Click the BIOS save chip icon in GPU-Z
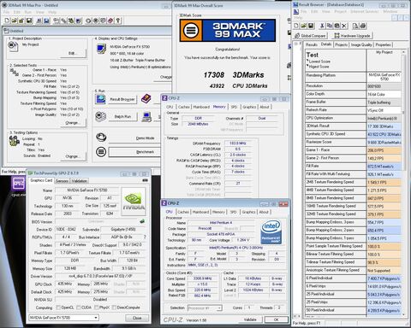The height and width of the screenshot is (328, 411). 142,221
